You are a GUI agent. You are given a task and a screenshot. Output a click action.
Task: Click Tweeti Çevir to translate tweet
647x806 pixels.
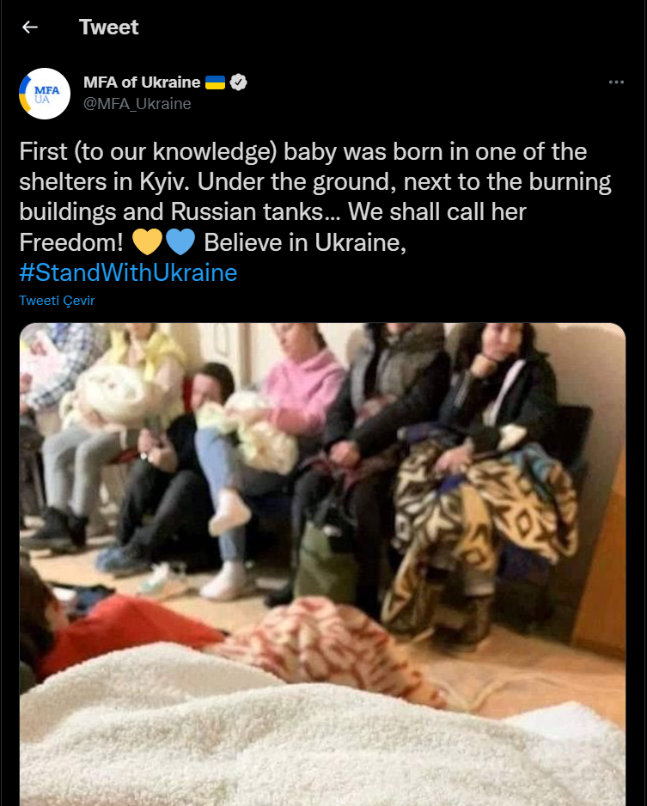point(57,301)
